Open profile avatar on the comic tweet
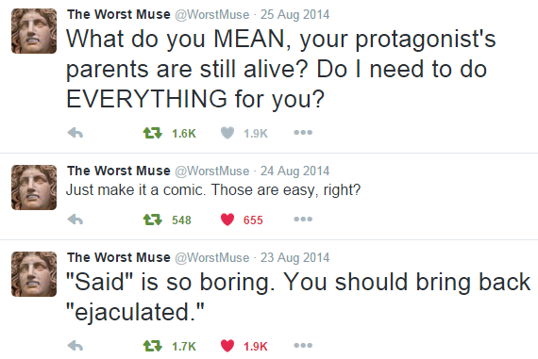This screenshot has height=359, width=538. (34, 187)
